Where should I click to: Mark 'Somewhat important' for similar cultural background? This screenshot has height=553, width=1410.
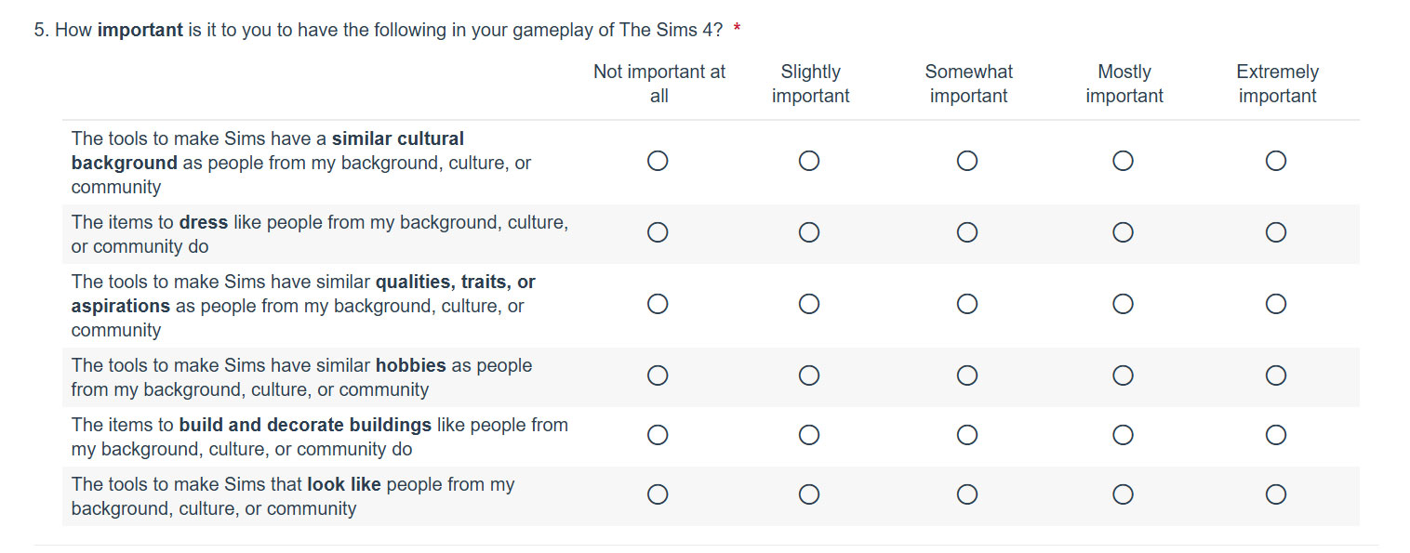967,162
